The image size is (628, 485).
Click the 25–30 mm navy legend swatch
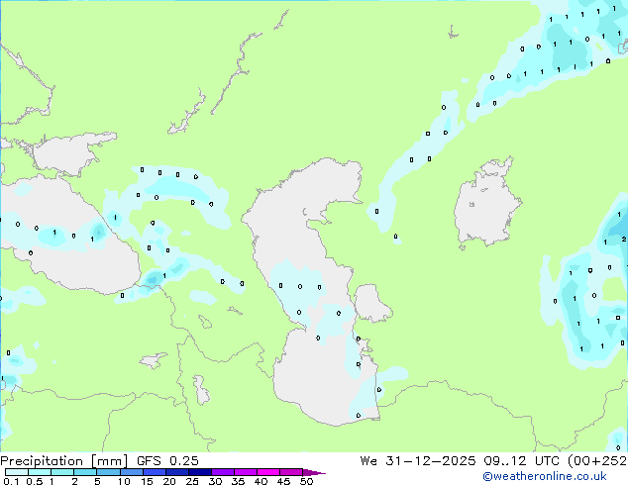click(200, 472)
